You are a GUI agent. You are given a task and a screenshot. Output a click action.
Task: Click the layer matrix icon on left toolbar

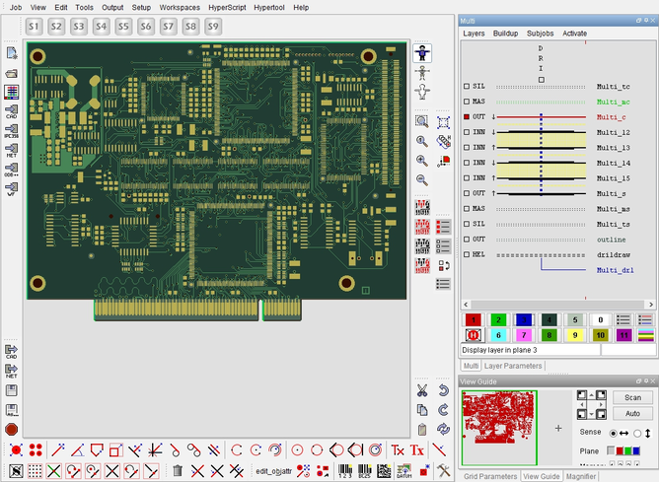pyautogui.click(x=12, y=92)
